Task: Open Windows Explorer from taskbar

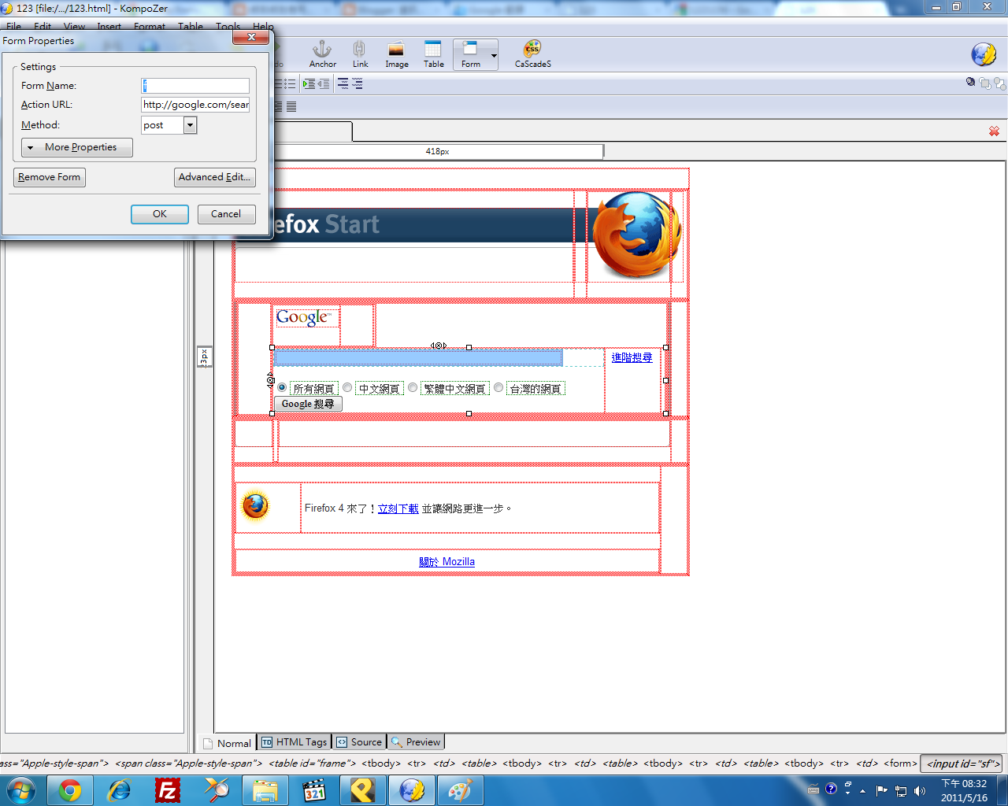Action: click(x=265, y=790)
